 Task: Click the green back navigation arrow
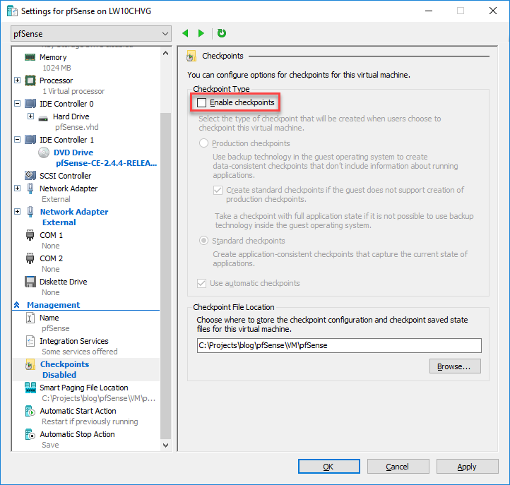click(185, 33)
